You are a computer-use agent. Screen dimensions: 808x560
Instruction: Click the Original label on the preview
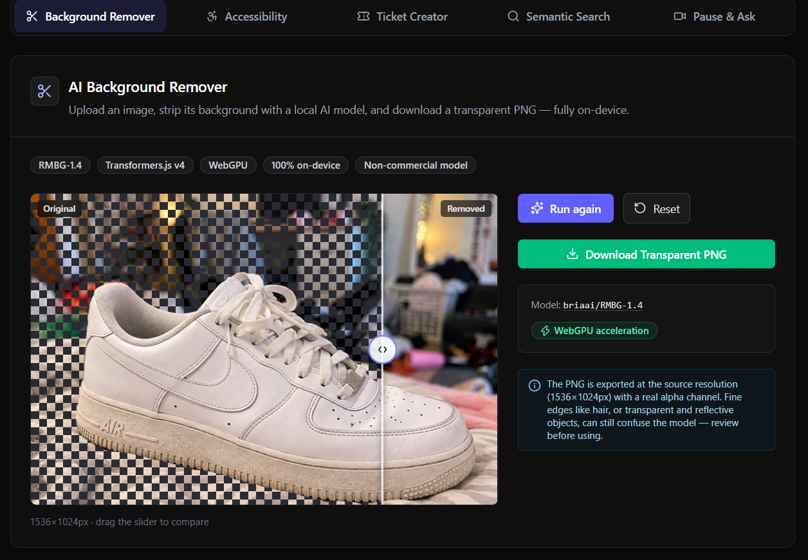pos(60,209)
